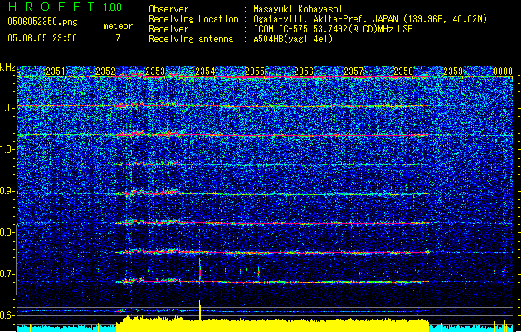
Task: Click the meteor label
Action: point(118,26)
